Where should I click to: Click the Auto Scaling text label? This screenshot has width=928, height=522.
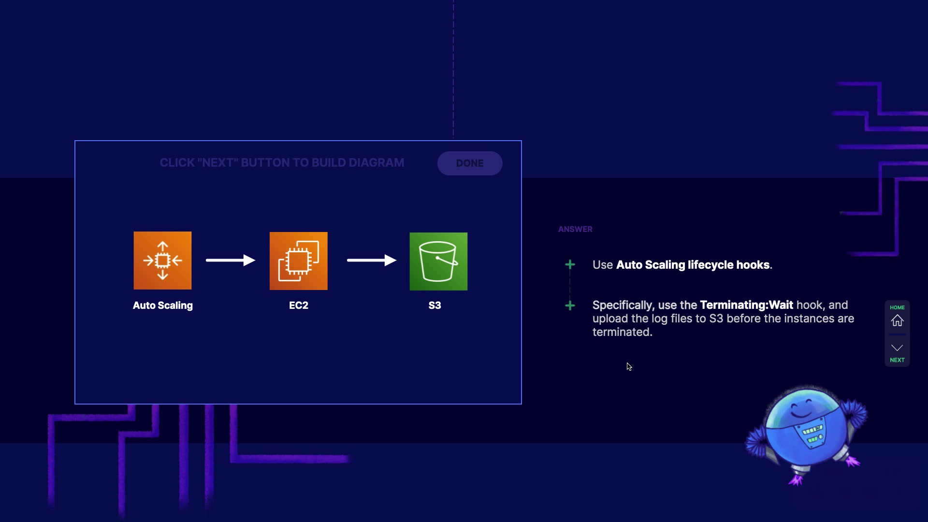[x=163, y=305]
